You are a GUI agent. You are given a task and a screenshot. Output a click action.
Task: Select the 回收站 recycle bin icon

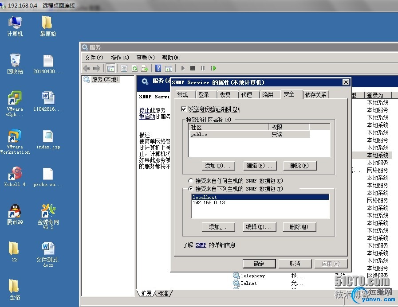[15, 64]
